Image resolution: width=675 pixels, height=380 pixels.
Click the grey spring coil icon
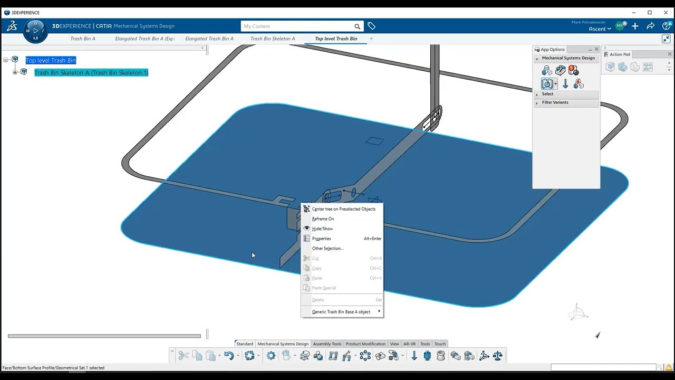coord(441,356)
